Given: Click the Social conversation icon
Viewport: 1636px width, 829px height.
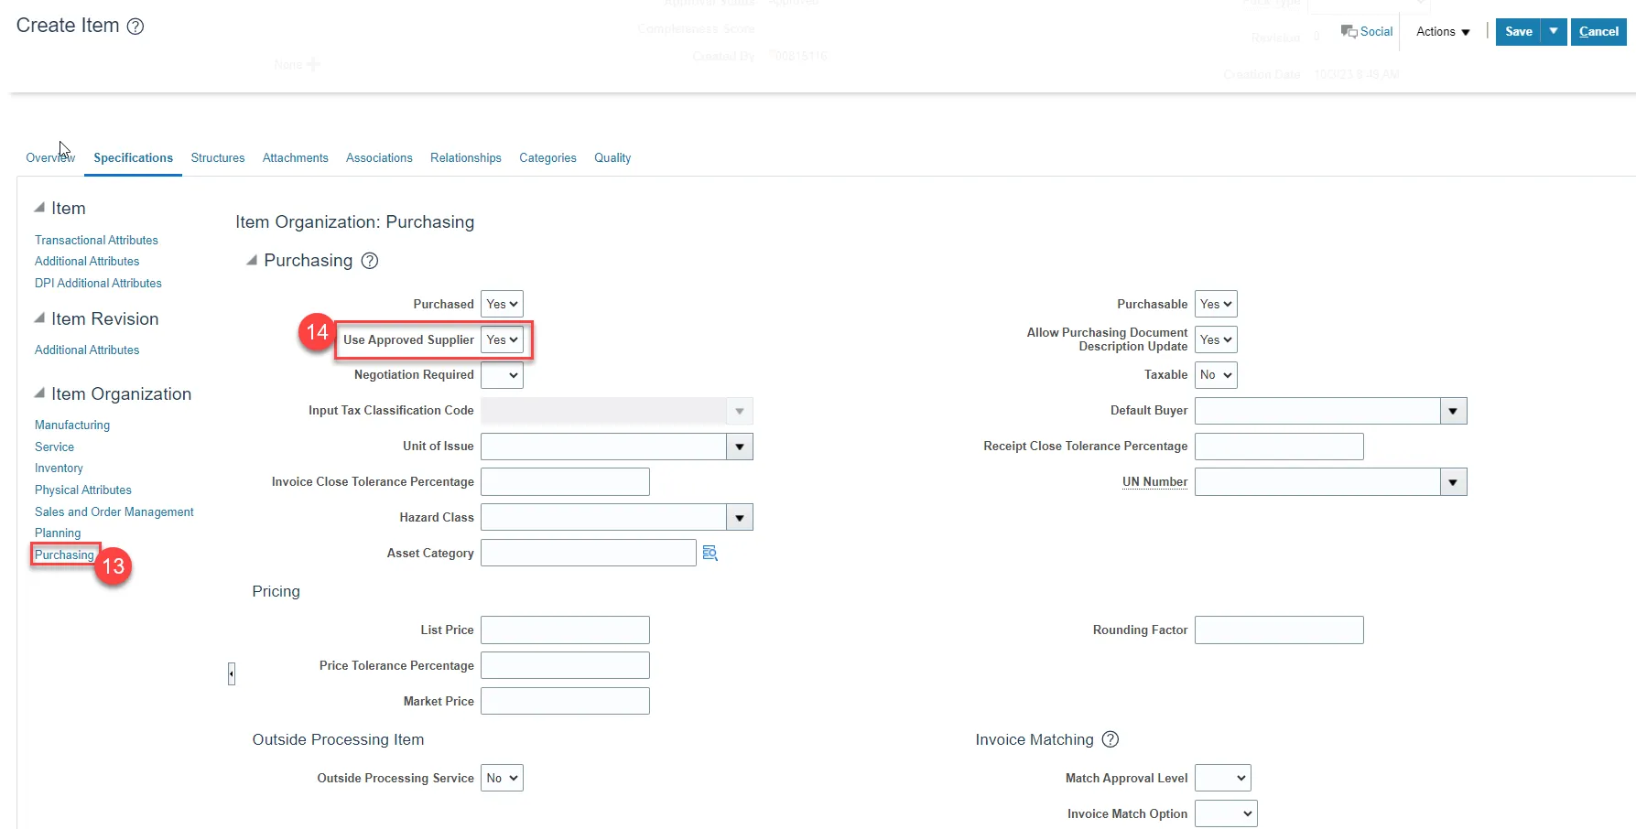Looking at the screenshot, I should tap(1349, 31).
